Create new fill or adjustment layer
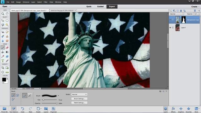Image resolution: width=201 pixels, height=113 pixels. tap(174, 11)
